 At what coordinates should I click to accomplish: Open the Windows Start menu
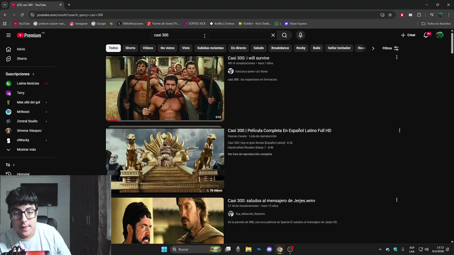[164, 249]
